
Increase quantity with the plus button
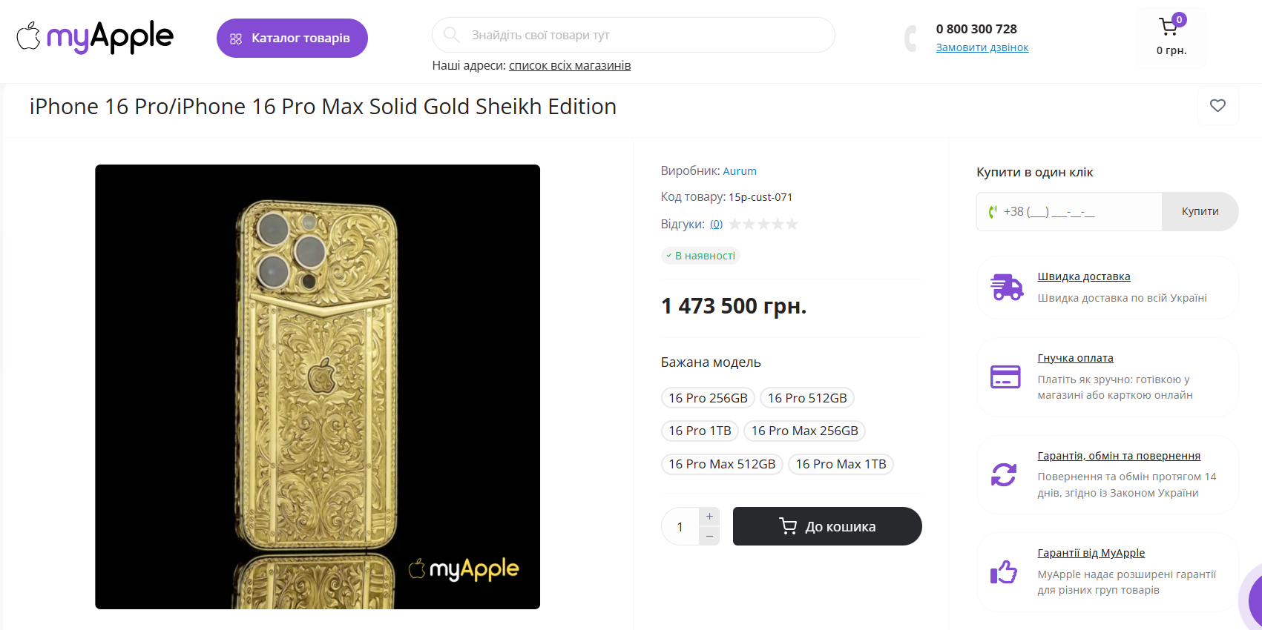pos(709,517)
